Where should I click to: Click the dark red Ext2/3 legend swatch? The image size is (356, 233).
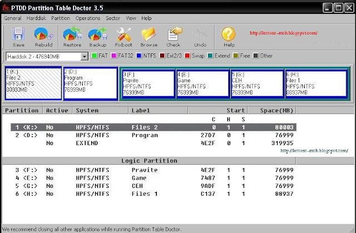coord(162,56)
